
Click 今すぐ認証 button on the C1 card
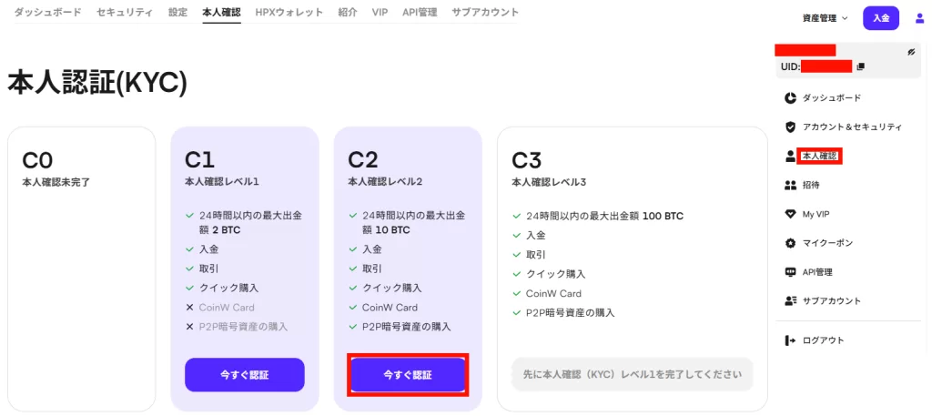[244, 375]
